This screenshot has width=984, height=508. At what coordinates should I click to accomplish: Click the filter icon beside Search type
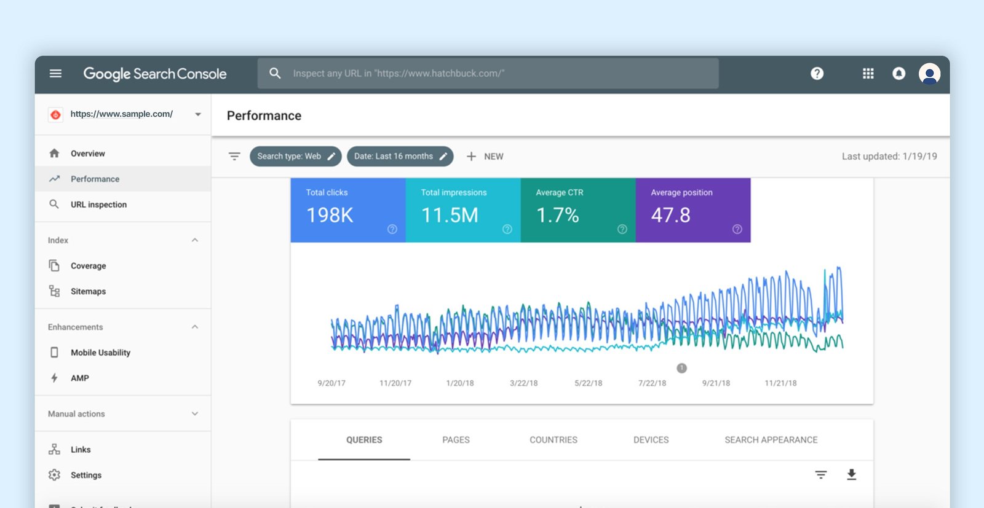point(234,157)
